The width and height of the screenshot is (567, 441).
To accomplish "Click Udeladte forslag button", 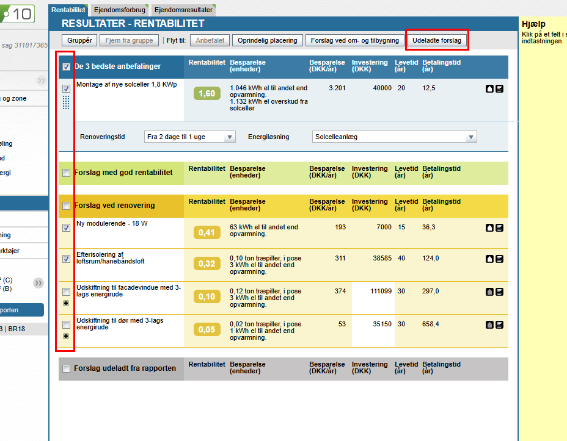I will 437,40.
